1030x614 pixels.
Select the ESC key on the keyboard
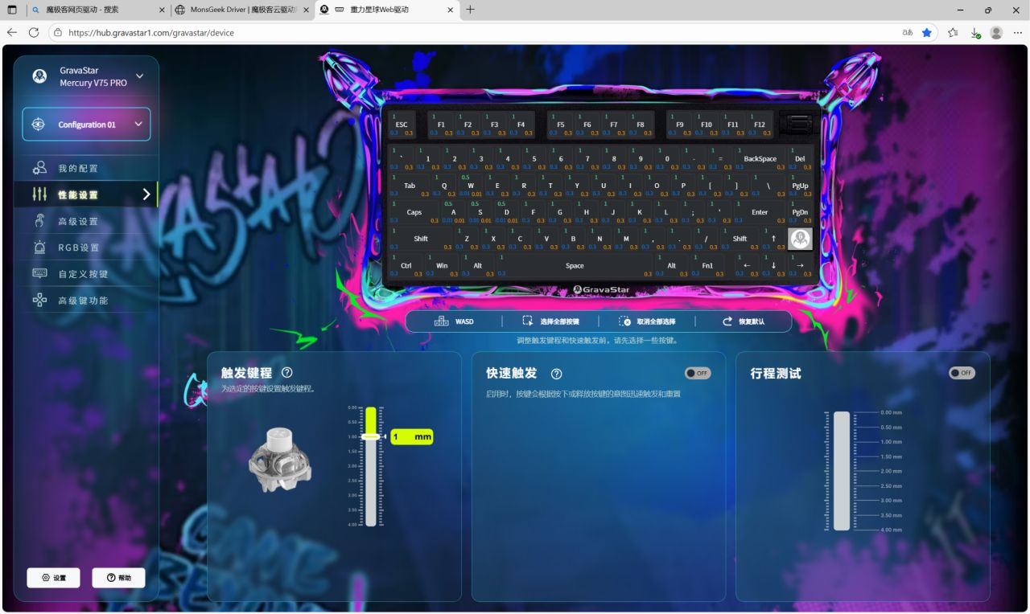click(402, 125)
